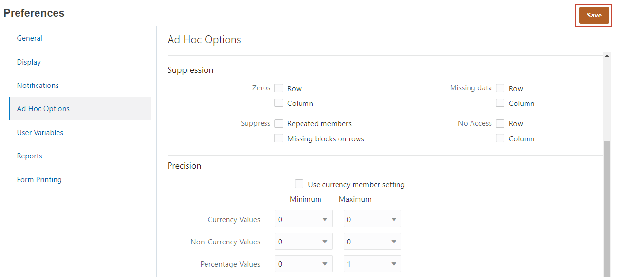Select User Variables in sidebar
The width and height of the screenshot is (622, 277).
[x=40, y=133]
